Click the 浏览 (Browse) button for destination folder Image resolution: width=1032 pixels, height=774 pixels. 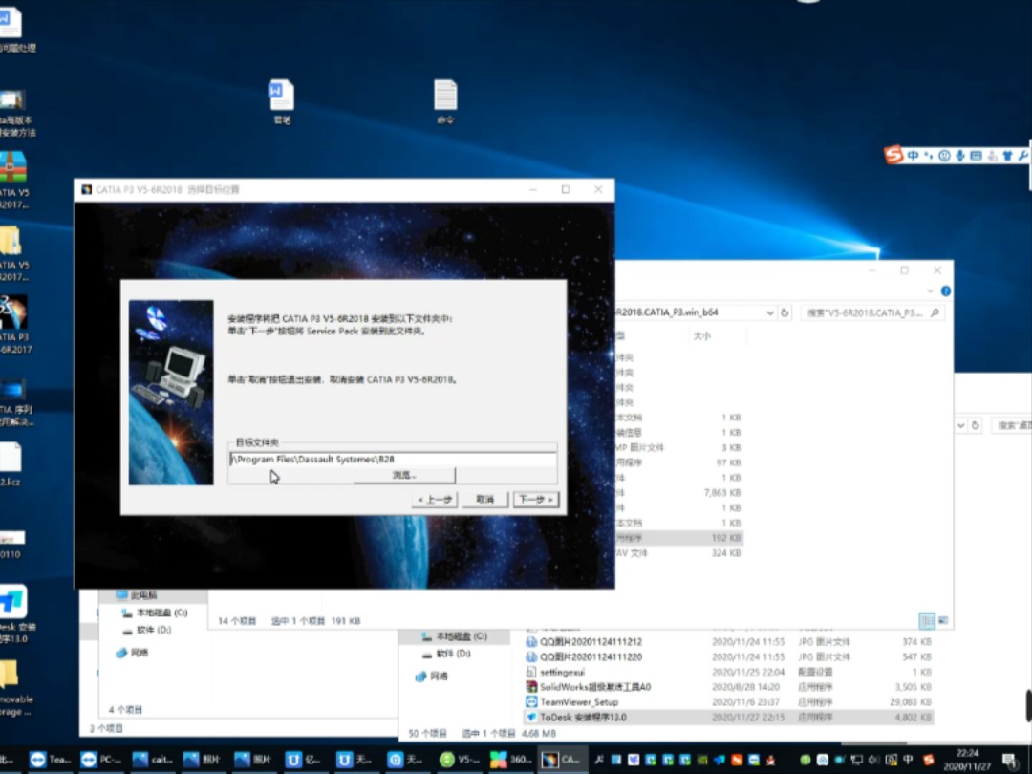404,475
